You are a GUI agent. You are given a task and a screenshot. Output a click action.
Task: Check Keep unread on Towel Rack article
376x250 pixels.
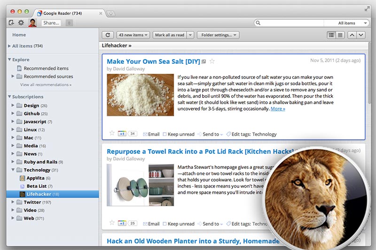(x=164, y=224)
